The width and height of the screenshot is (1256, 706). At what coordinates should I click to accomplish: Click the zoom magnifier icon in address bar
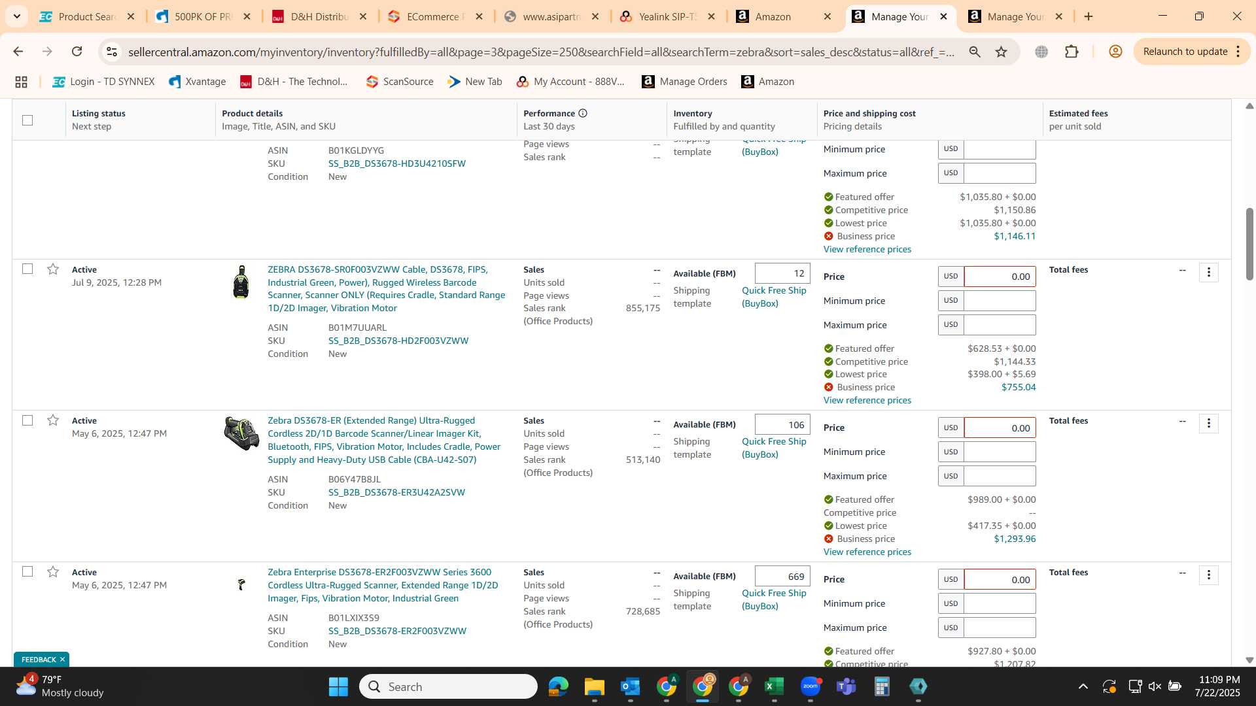[x=975, y=52]
